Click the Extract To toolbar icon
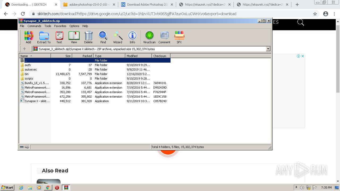This screenshot has height=191, width=340. click(x=44, y=37)
